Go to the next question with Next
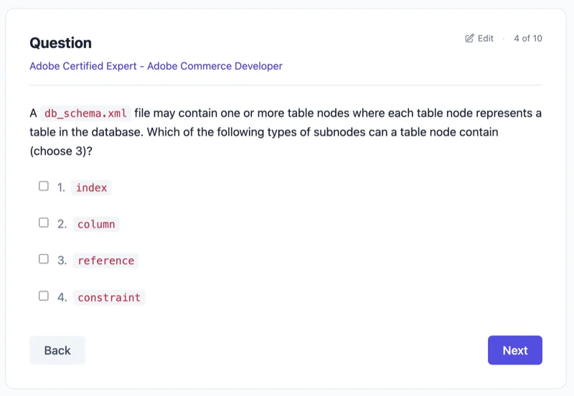Image resolution: width=574 pixels, height=396 pixels. pyautogui.click(x=514, y=350)
